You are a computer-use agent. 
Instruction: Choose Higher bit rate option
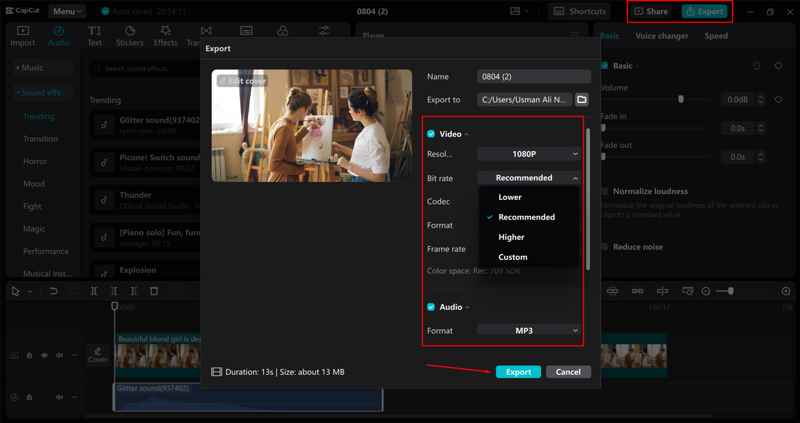click(529, 237)
